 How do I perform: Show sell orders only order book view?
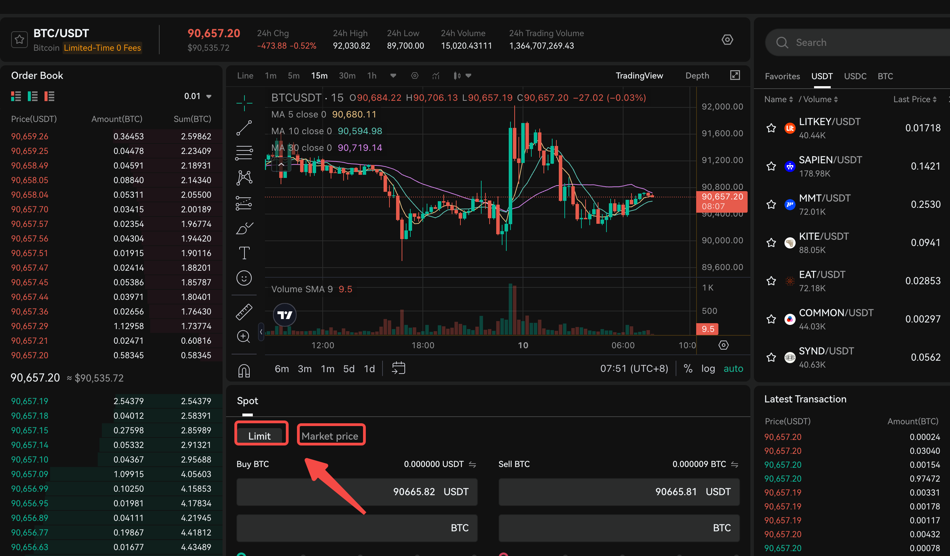49,97
